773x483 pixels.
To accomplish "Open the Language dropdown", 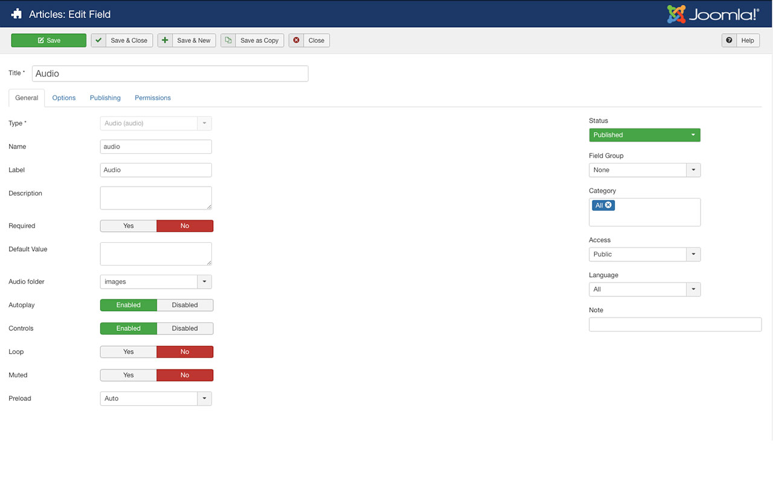I will click(644, 289).
